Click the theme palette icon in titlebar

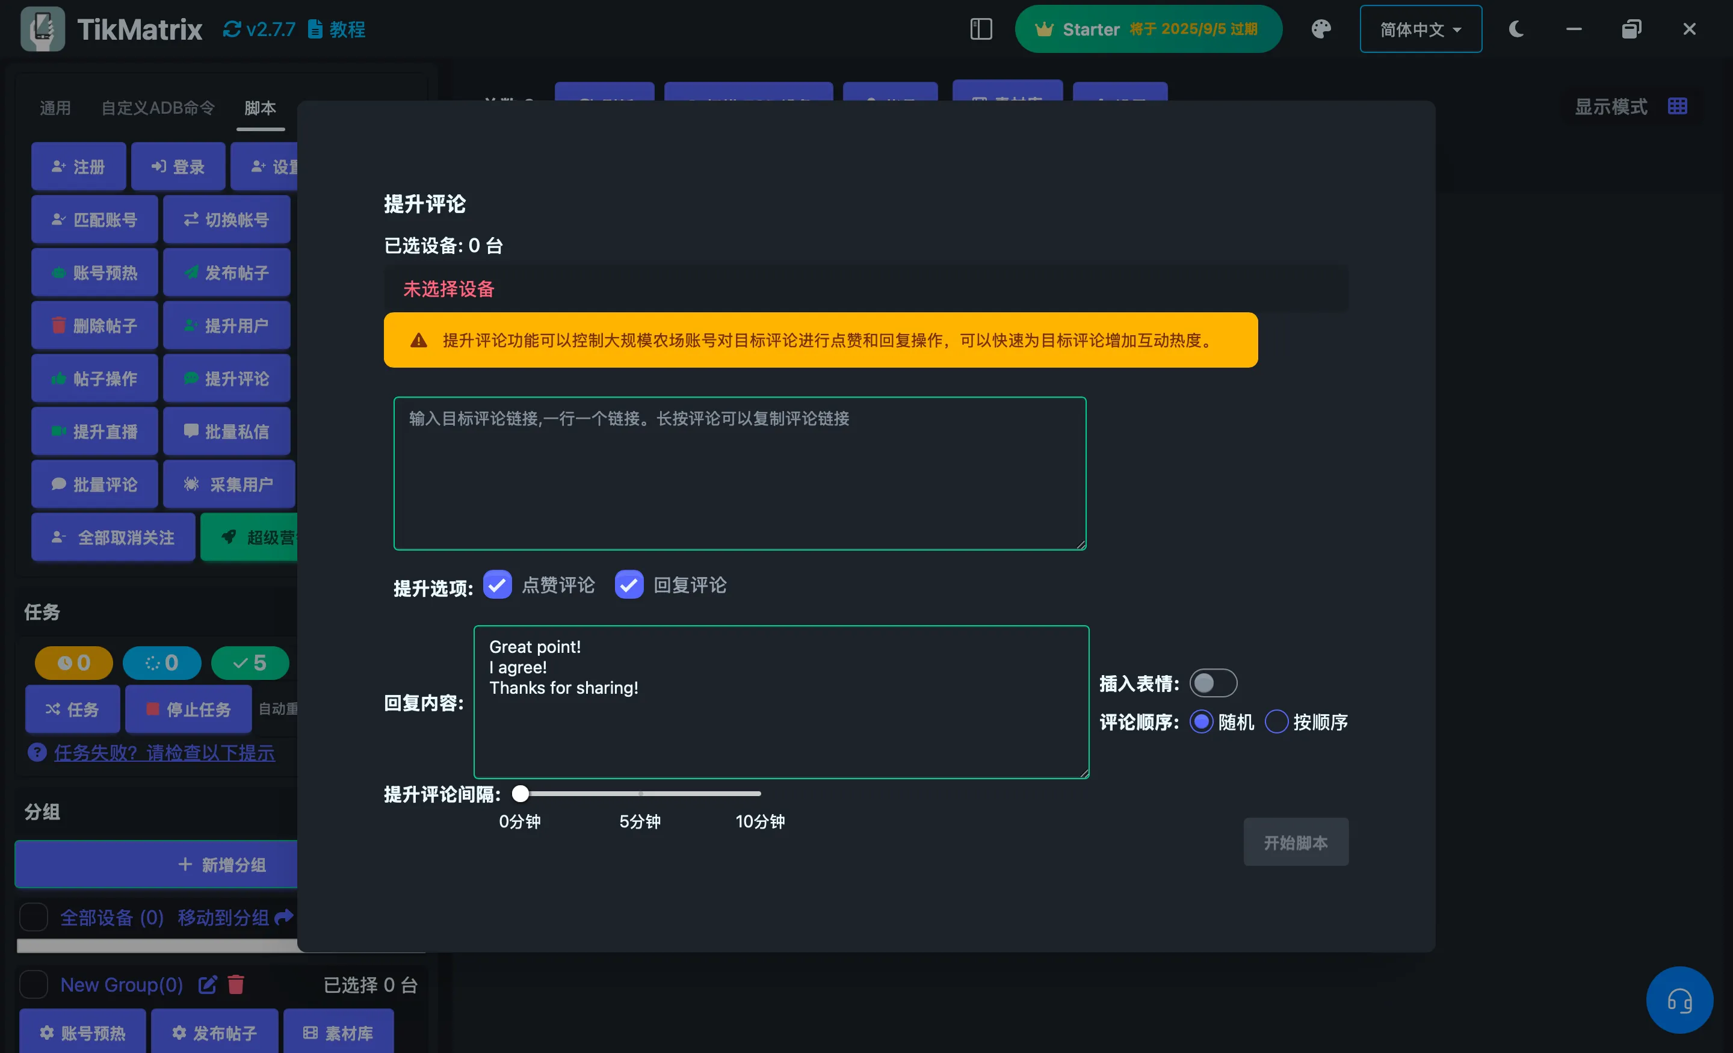(1321, 29)
